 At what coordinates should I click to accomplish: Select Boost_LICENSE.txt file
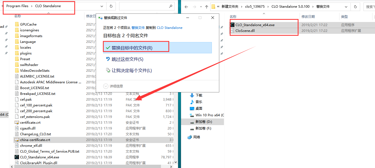(x=34, y=88)
